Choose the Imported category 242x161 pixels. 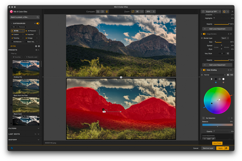click(31, 34)
